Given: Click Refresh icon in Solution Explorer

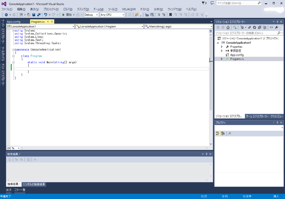Looking at the screenshot, I should click(x=254, y=28).
